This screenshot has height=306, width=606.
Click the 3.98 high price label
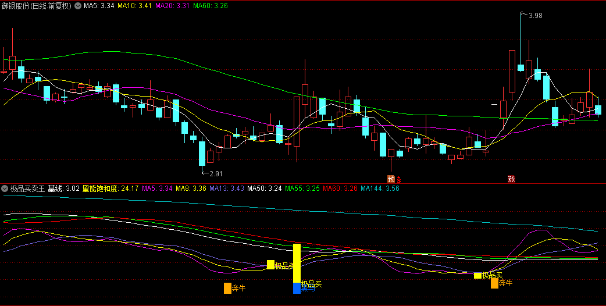tap(535, 16)
